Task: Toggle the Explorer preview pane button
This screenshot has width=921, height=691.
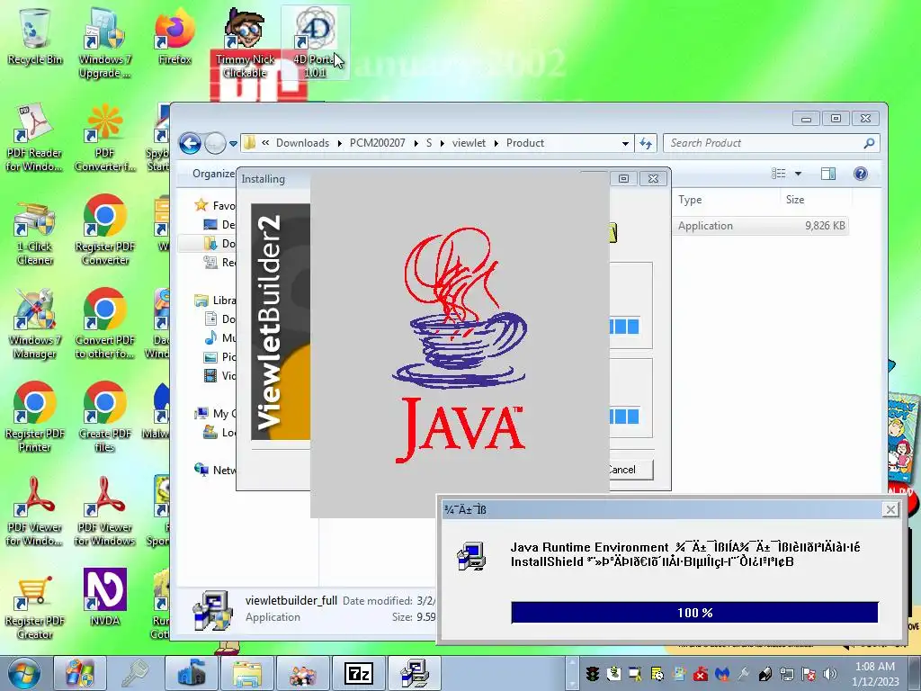Action: point(828,174)
